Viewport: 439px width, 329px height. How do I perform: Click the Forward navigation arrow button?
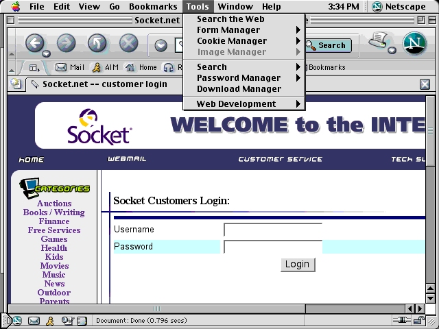point(66,43)
